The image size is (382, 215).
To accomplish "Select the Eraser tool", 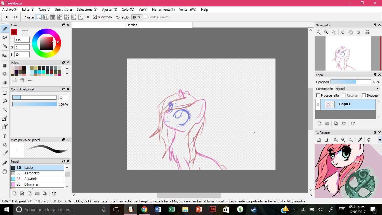I will coord(5,37).
